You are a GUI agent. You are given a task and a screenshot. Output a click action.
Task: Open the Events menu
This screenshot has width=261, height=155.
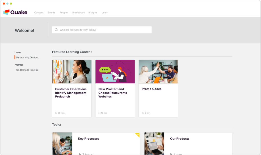(51, 12)
